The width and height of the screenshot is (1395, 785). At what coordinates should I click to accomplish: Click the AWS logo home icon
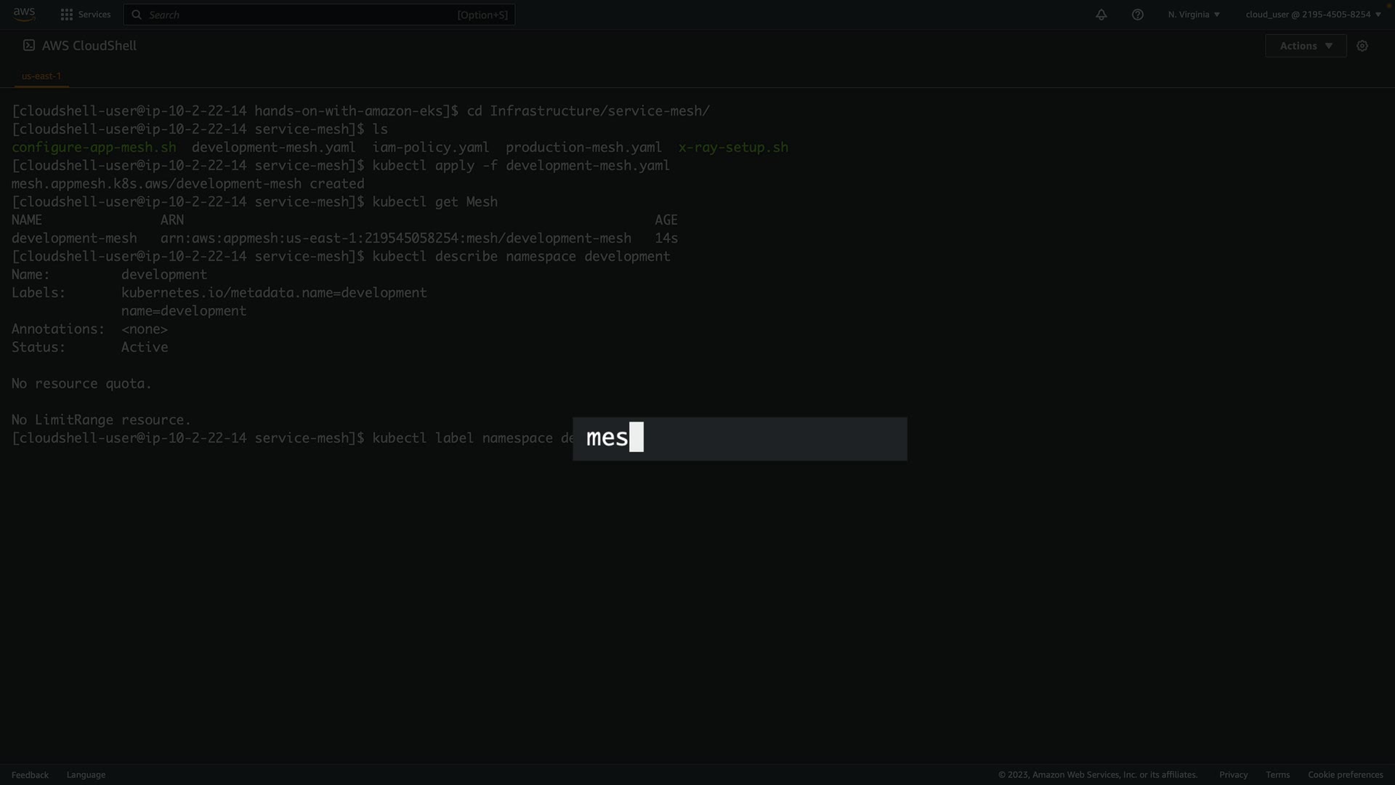[24, 15]
